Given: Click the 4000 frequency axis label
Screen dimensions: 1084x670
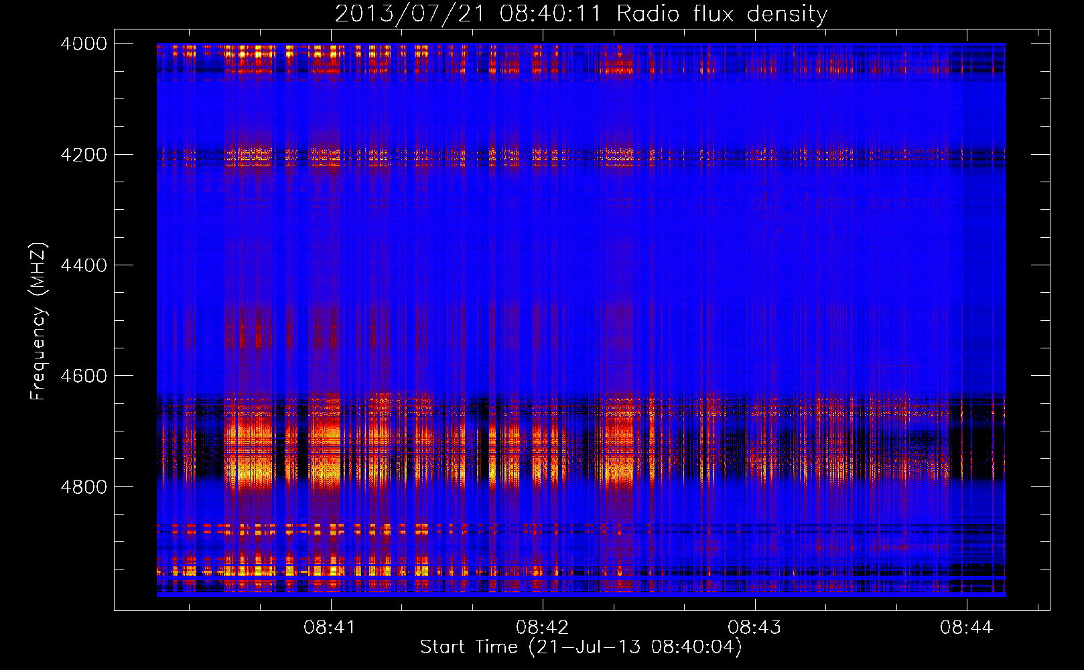Looking at the screenshot, I should (84, 44).
